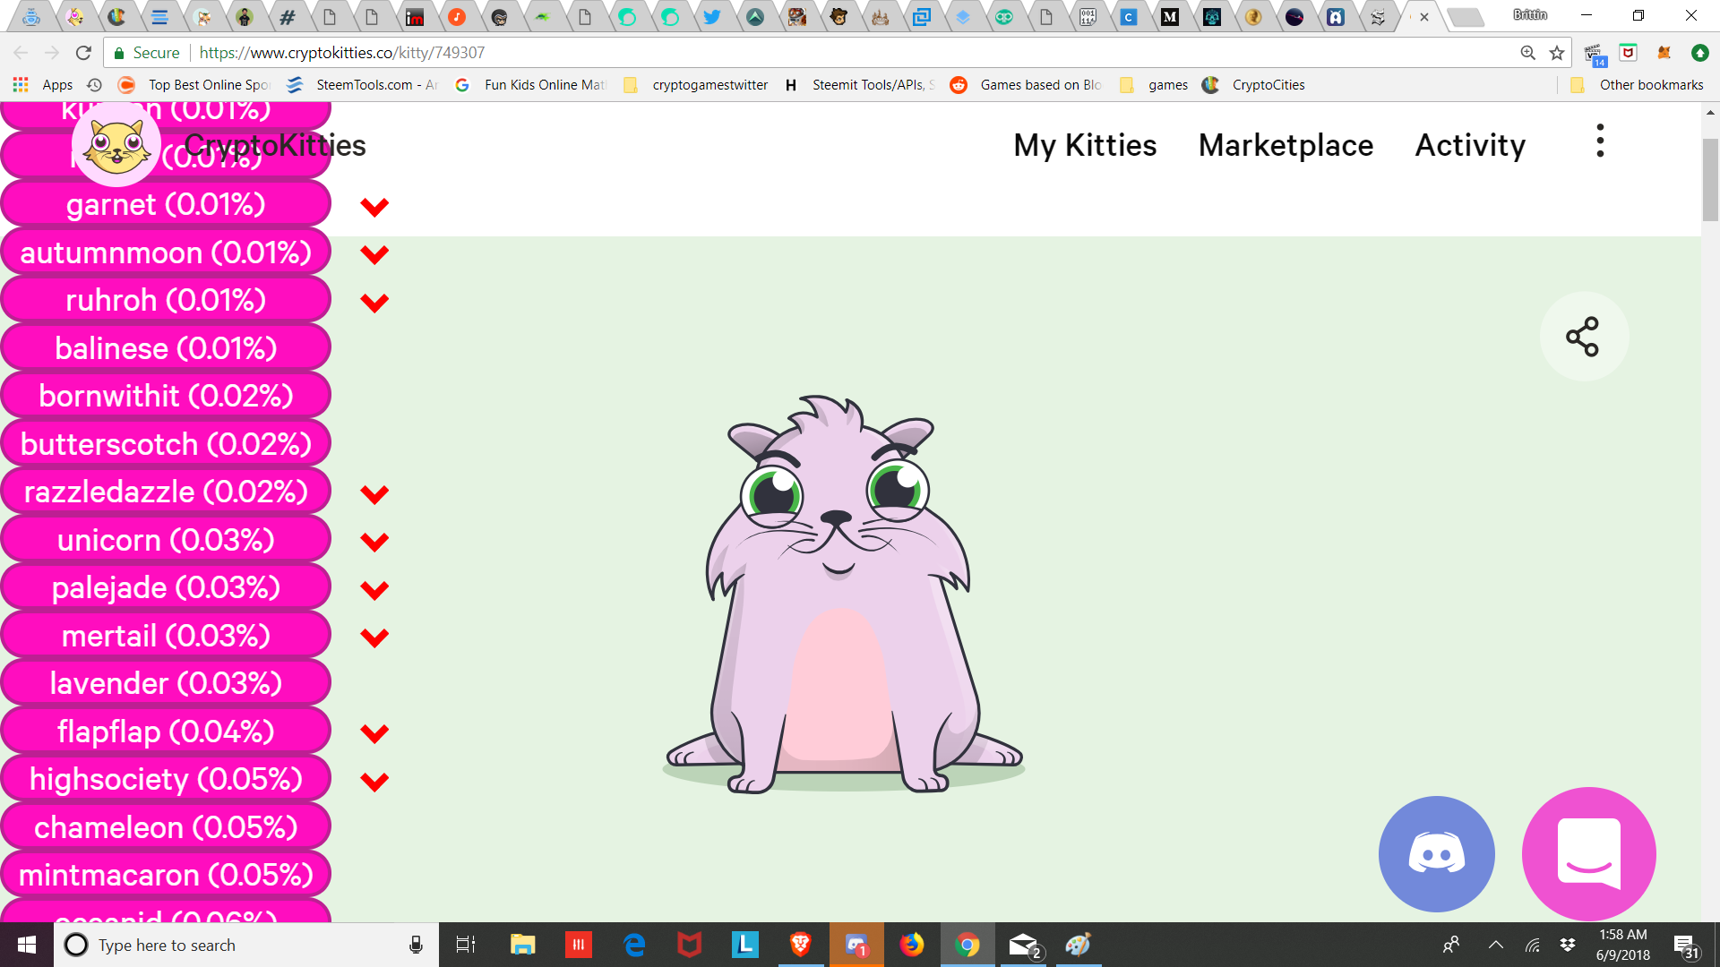Open the Firefox taskbar icon
Viewport: 1720px width, 967px height.
click(x=912, y=945)
